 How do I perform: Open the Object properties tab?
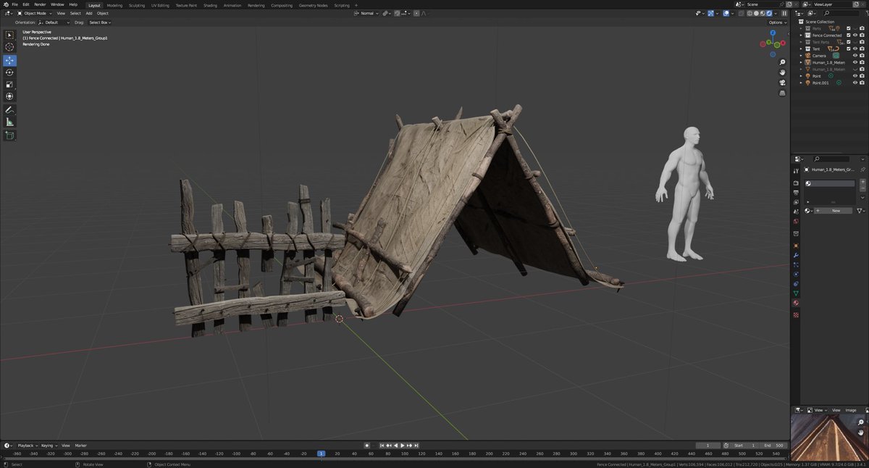click(x=796, y=246)
